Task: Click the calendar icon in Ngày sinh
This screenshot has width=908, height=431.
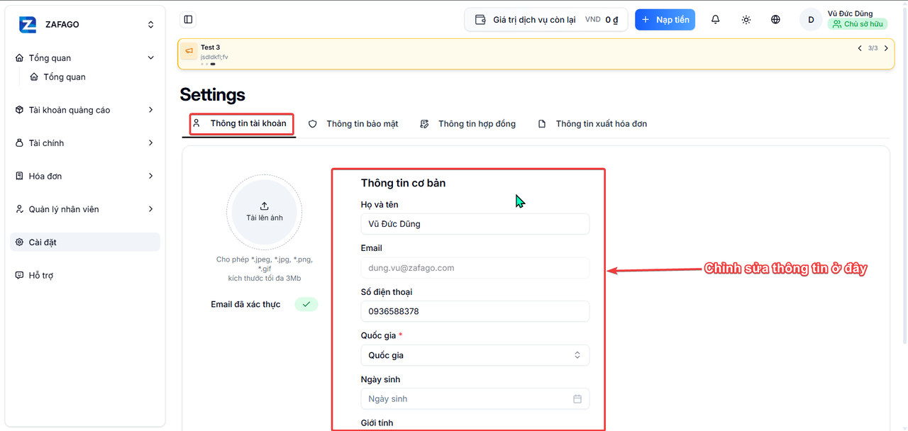Action: coord(577,399)
